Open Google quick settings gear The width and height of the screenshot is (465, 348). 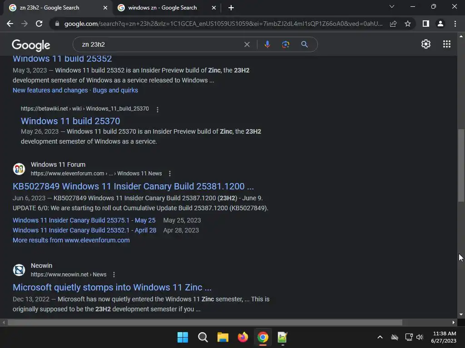tap(426, 44)
